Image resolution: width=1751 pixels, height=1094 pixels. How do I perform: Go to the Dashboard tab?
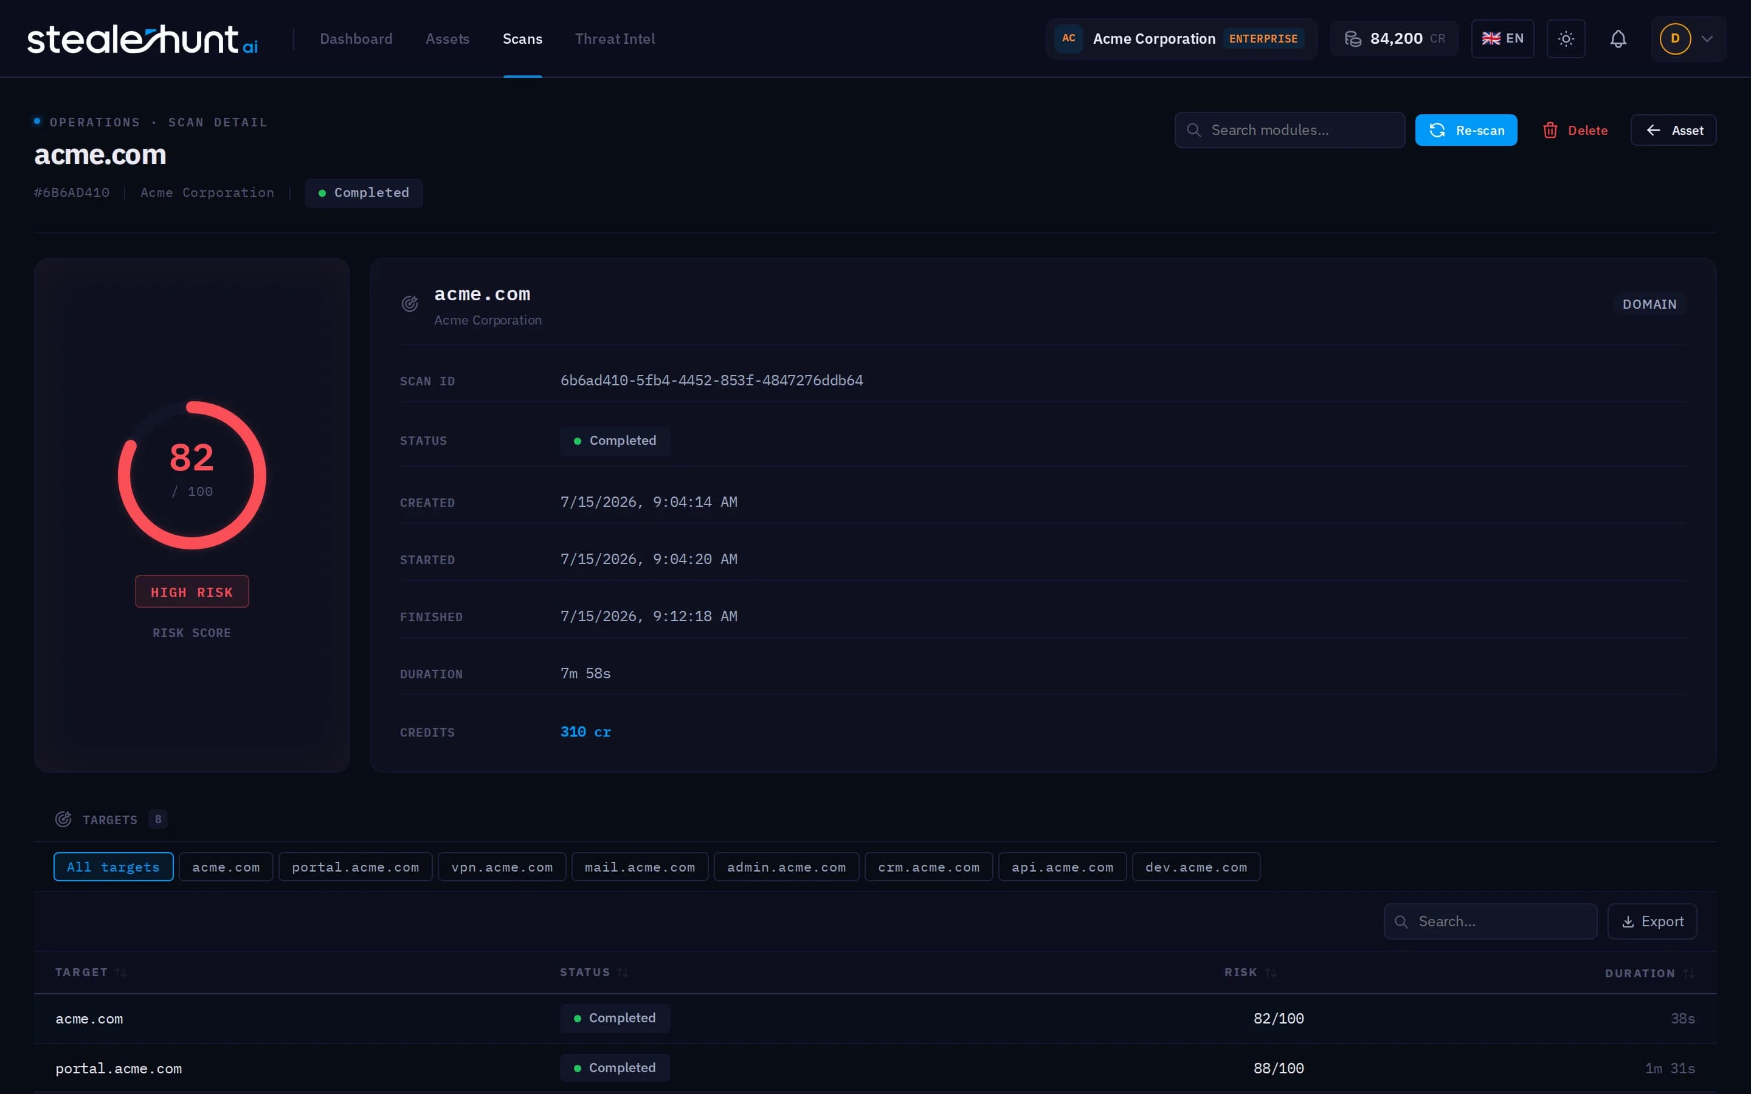click(x=356, y=39)
